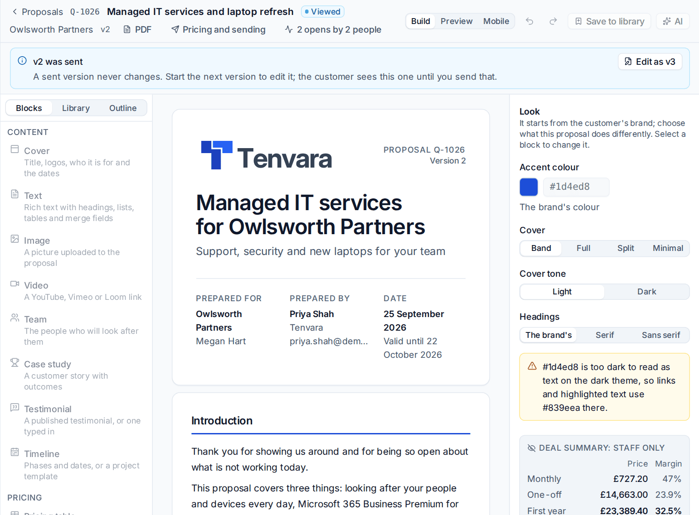This screenshot has height=515, width=699.
Task: Open the Library tab
Action: tap(76, 108)
